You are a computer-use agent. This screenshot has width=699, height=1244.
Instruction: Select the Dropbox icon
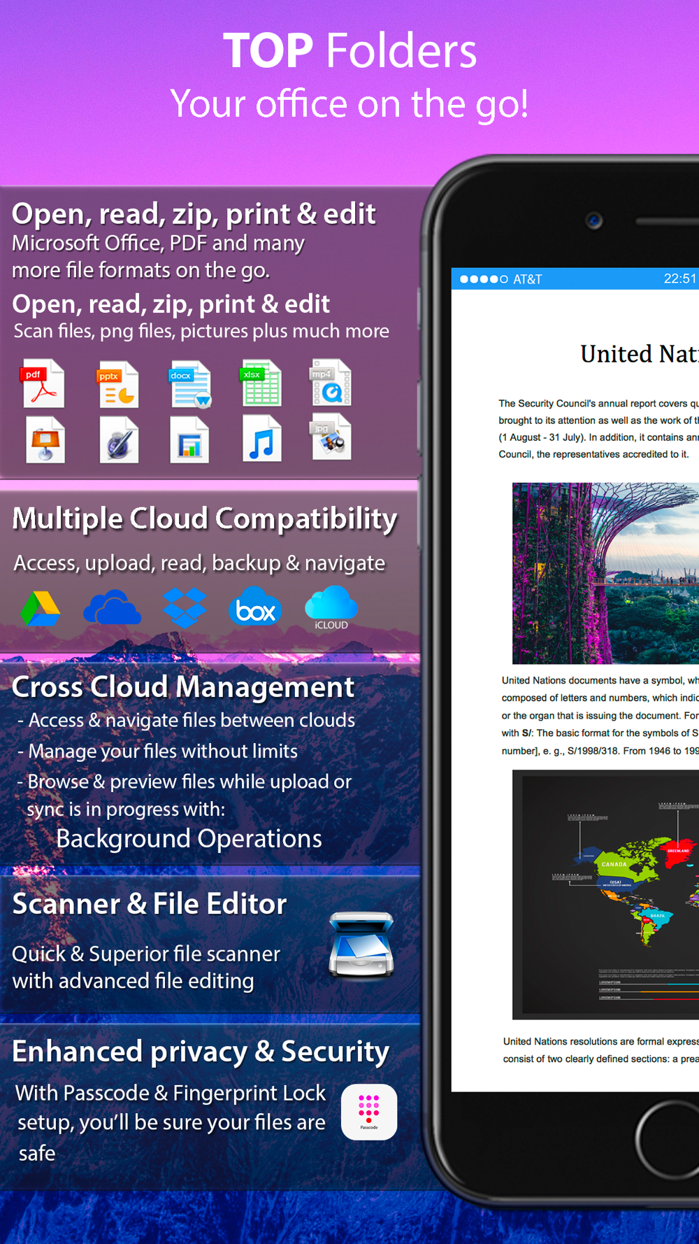pyautogui.click(x=185, y=607)
